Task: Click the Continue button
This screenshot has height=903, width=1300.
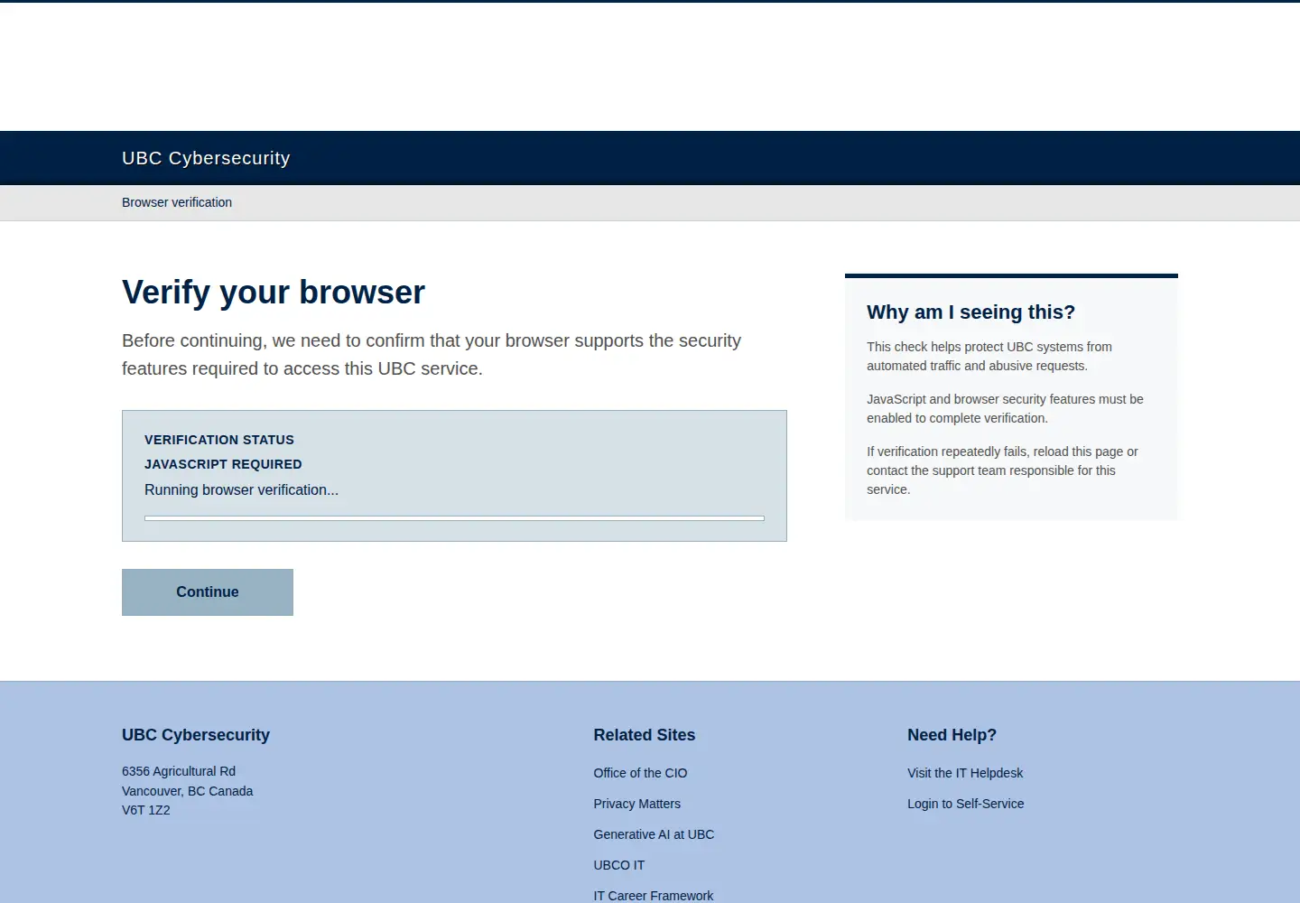Action: [x=208, y=592]
